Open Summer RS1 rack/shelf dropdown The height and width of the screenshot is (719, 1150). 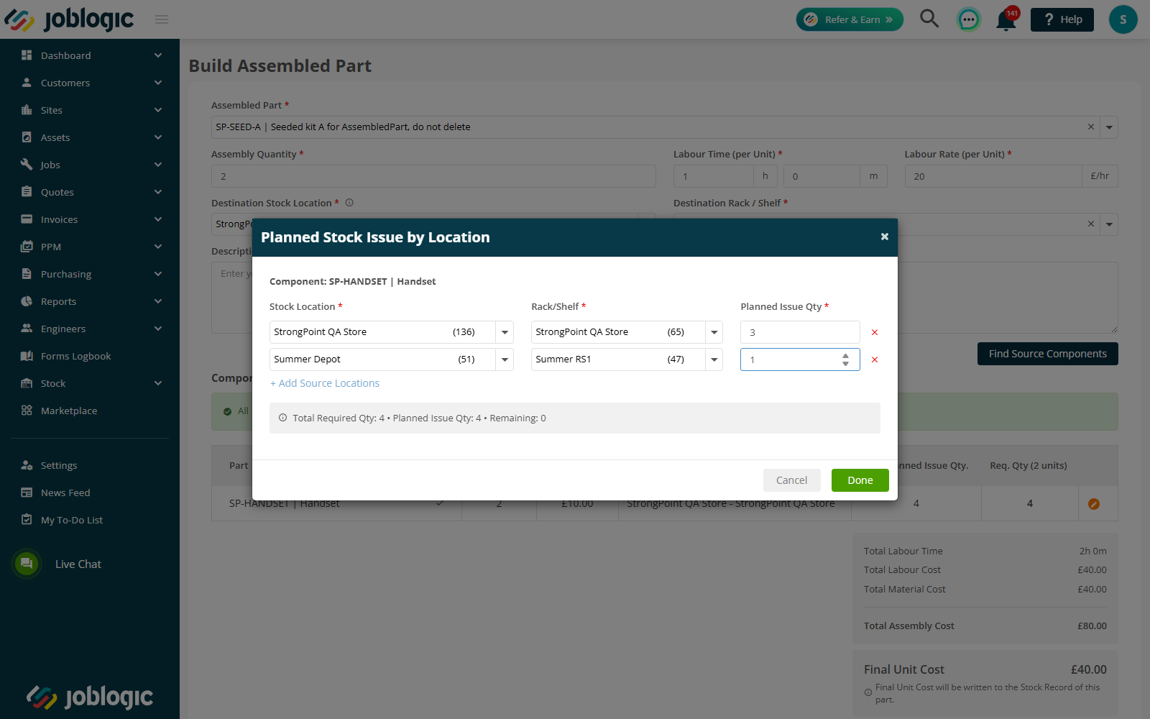pyautogui.click(x=714, y=359)
